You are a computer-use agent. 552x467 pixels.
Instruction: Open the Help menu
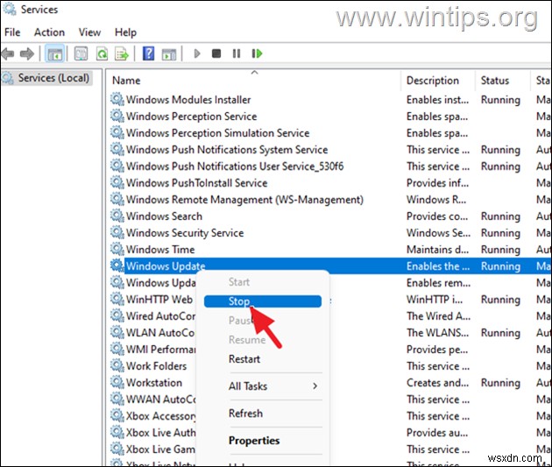click(x=125, y=32)
